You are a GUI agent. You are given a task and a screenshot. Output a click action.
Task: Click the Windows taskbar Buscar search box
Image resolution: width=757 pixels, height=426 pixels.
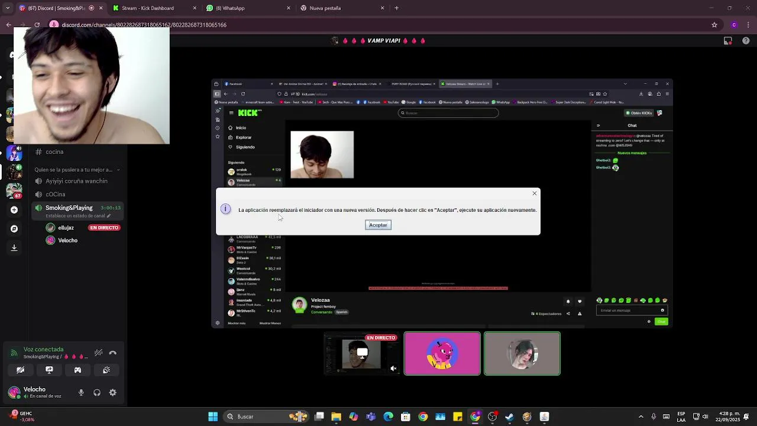click(x=266, y=417)
